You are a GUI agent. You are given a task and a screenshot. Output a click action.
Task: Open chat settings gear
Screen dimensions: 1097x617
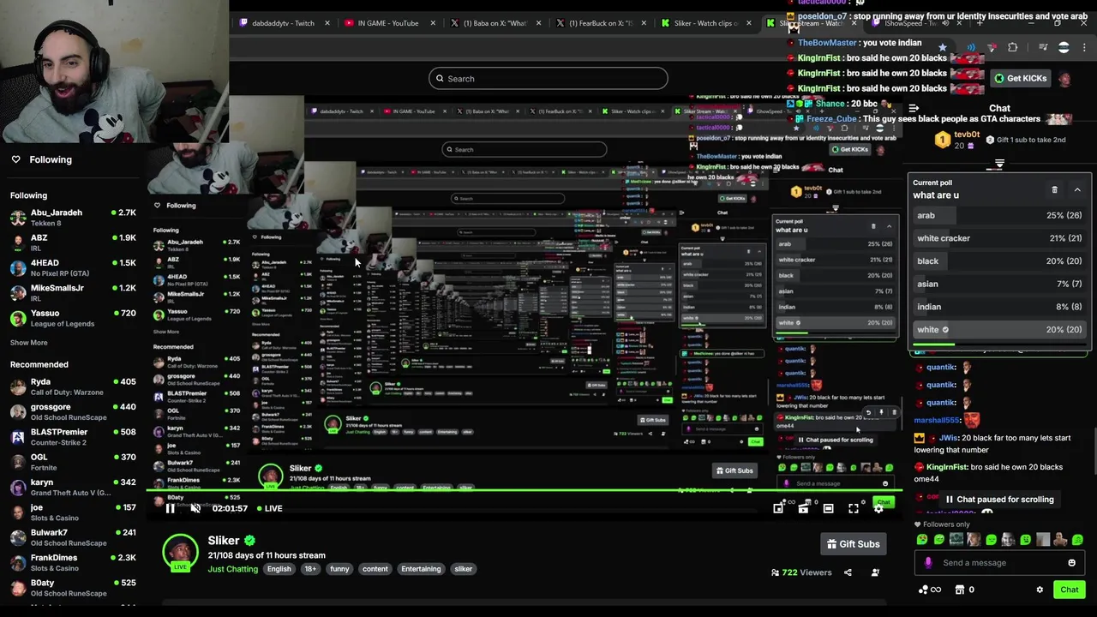pyautogui.click(x=1040, y=590)
